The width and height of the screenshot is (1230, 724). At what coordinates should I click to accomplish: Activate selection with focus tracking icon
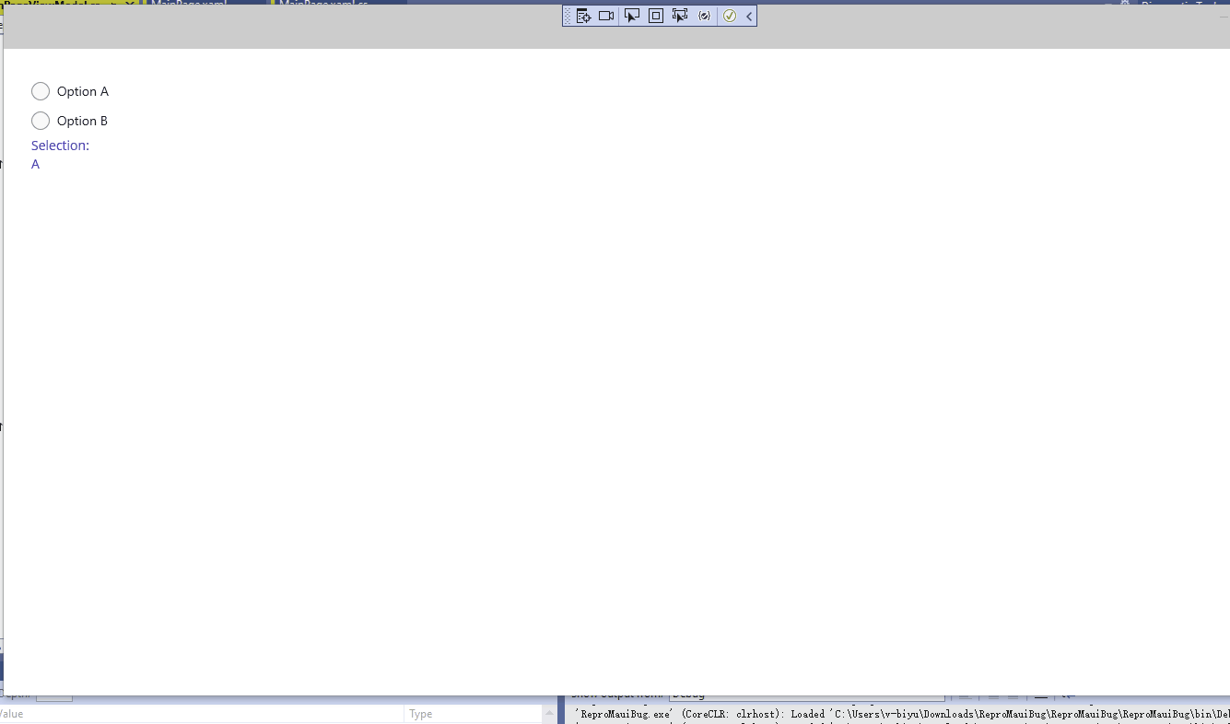(x=680, y=16)
